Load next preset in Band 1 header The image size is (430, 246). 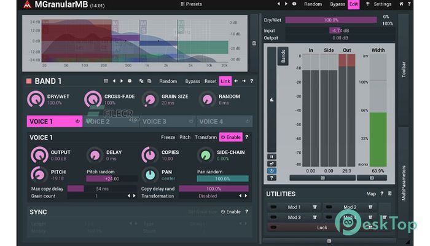(x=122, y=81)
